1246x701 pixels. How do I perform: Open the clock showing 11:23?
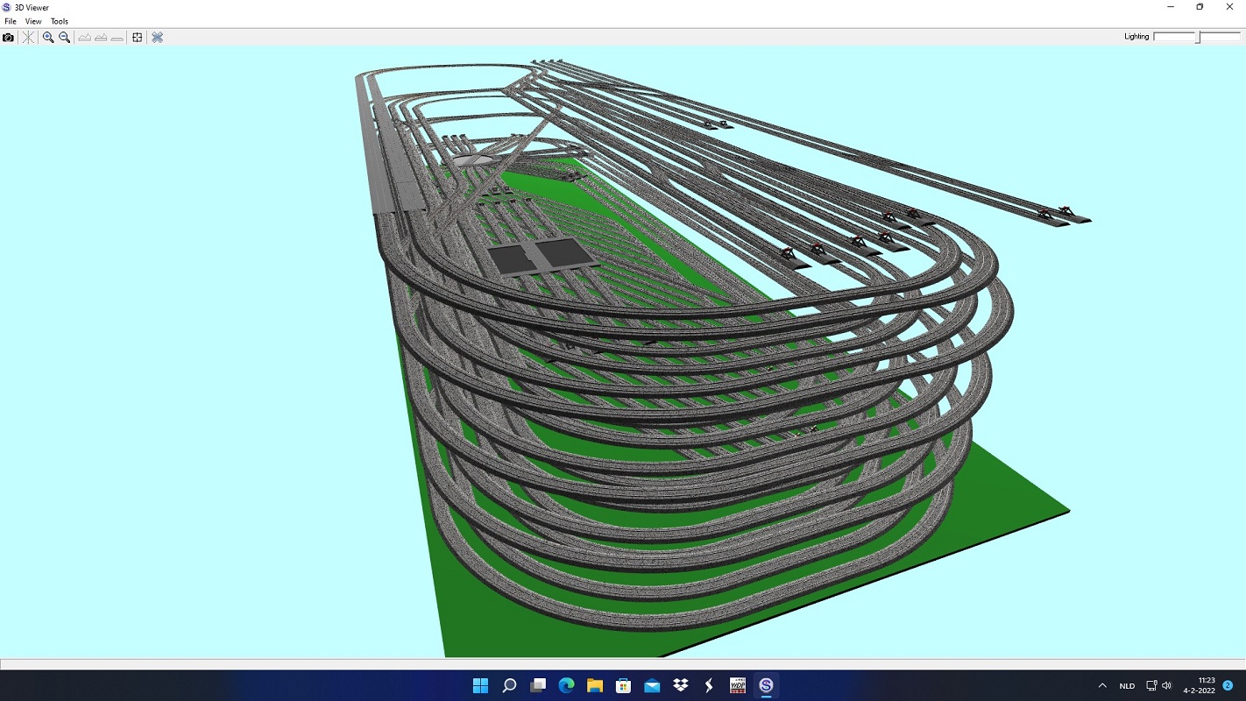[1200, 685]
